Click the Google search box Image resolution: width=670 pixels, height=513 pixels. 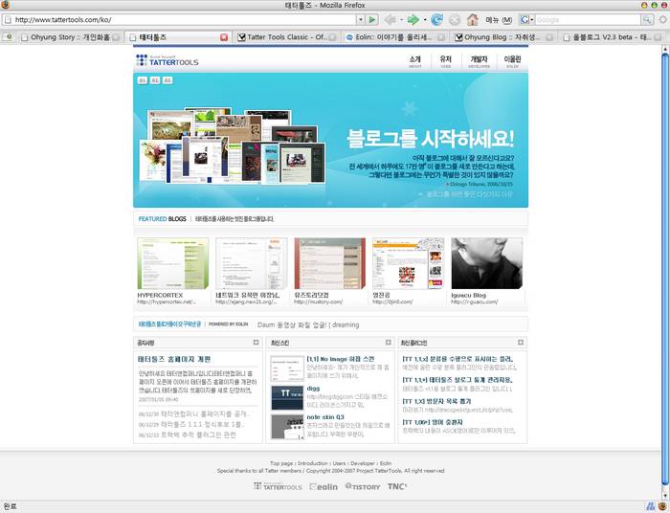588,20
